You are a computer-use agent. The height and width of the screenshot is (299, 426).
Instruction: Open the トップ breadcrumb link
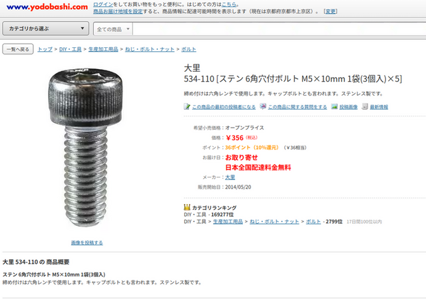click(45, 49)
